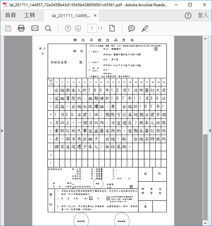Select the lal_201711_14495... document tab
Viewport: 212px width, 226px height.
click(x=71, y=16)
